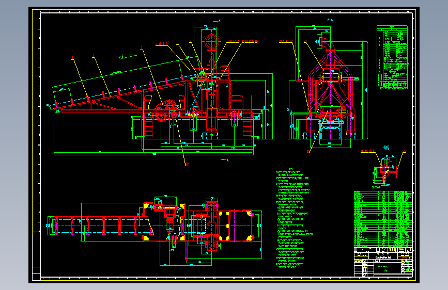Pick the small C-C detail drawing

(384, 171)
